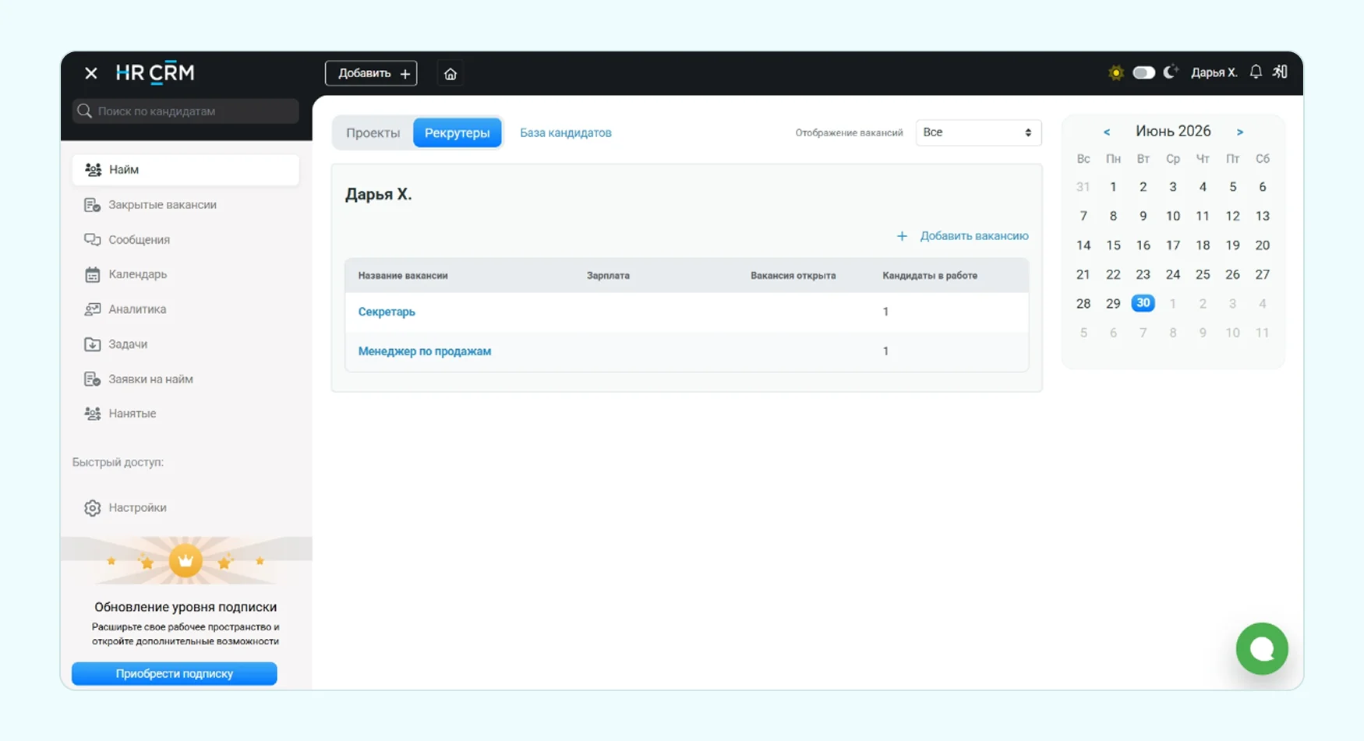Viewport: 1364px width, 741px height.
Task: Open the Менеджер по продажам vacancy
Action: pyautogui.click(x=425, y=351)
